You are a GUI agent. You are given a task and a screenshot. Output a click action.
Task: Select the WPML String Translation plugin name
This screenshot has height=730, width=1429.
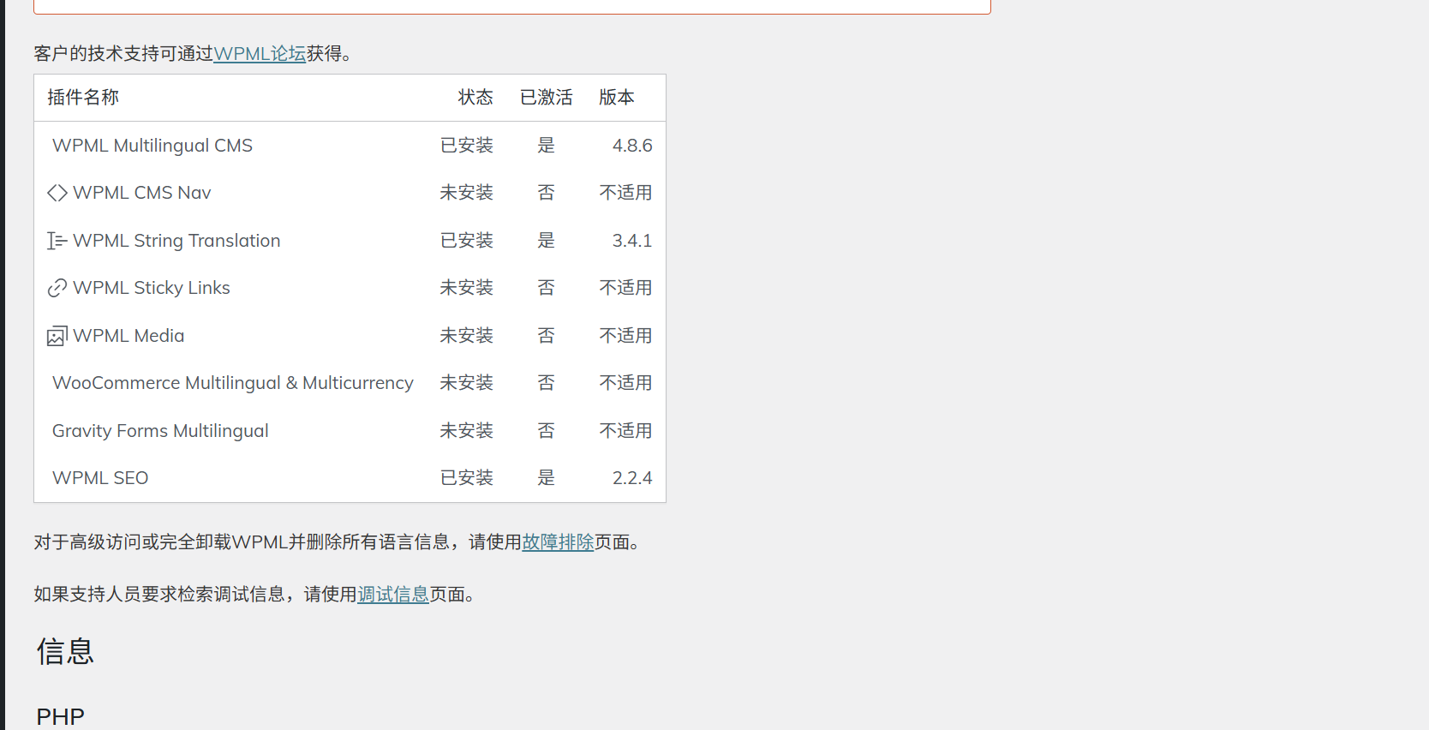tap(176, 241)
